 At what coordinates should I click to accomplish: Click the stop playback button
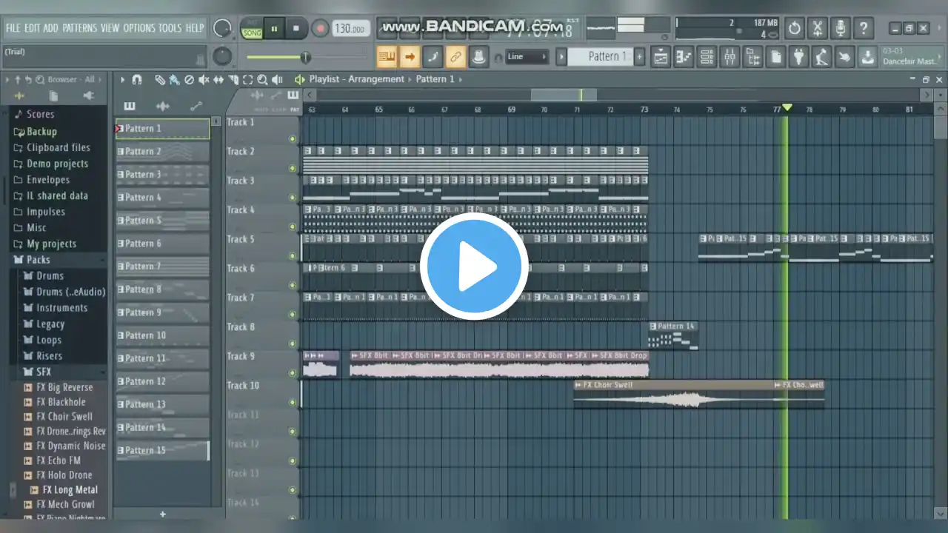tap(296, 29)
